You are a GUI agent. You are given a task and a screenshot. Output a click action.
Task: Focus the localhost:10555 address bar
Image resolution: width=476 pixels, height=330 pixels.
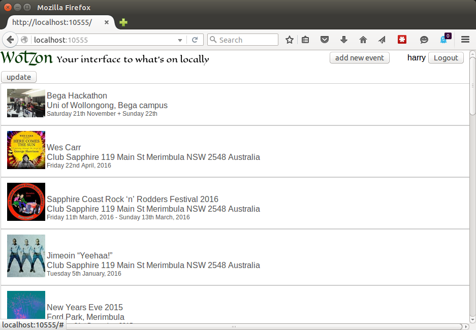103,40
